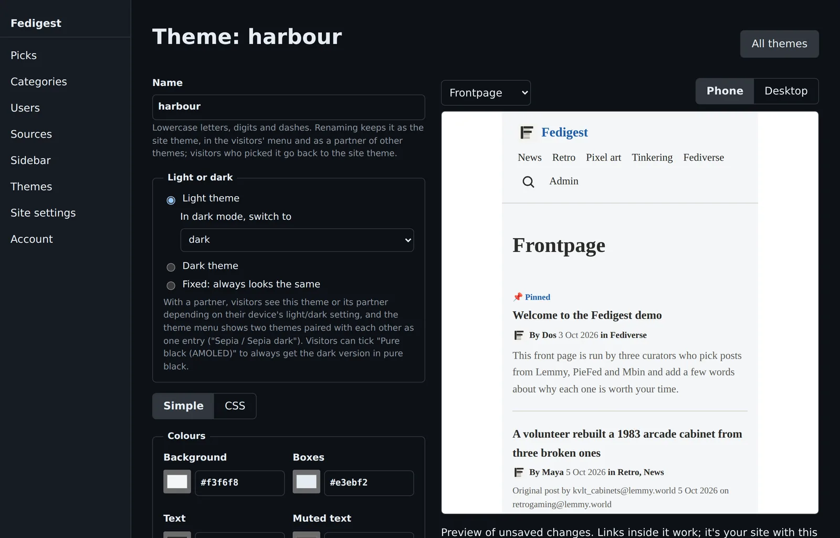Screen dimensions: 840x538
Task: Open the dark mode partner theme dropdown
Action: click(x=297, y=240)
